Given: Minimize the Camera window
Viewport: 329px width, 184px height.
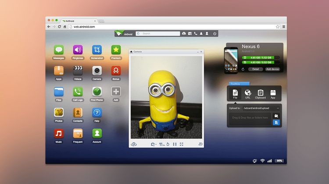Looking at the screenshot, I should pyautogui.click(x=198, y=52).
